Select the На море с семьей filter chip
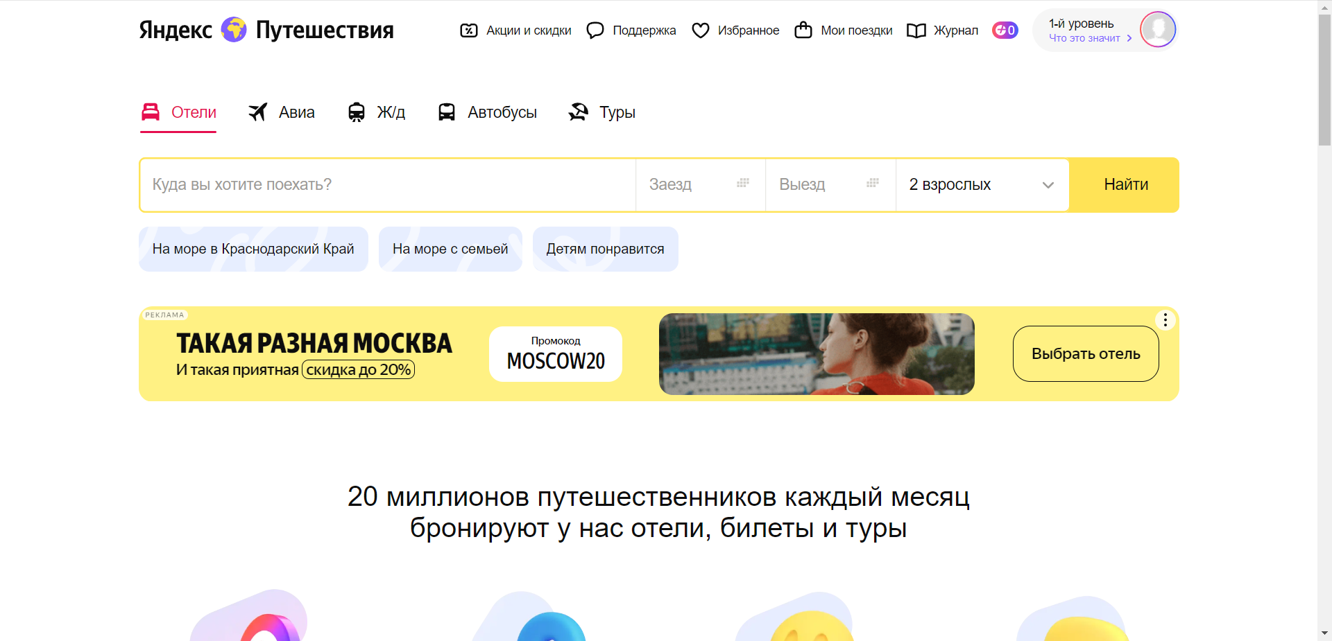This screenshot has width=1332, height=641. 450,248
